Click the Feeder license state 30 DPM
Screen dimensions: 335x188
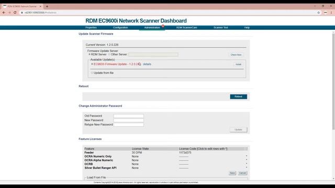137,152
